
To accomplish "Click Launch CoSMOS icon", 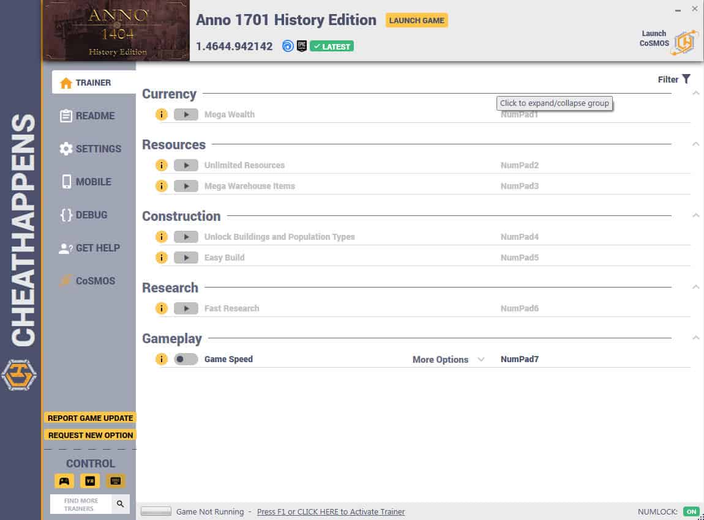I will [684, 43].
